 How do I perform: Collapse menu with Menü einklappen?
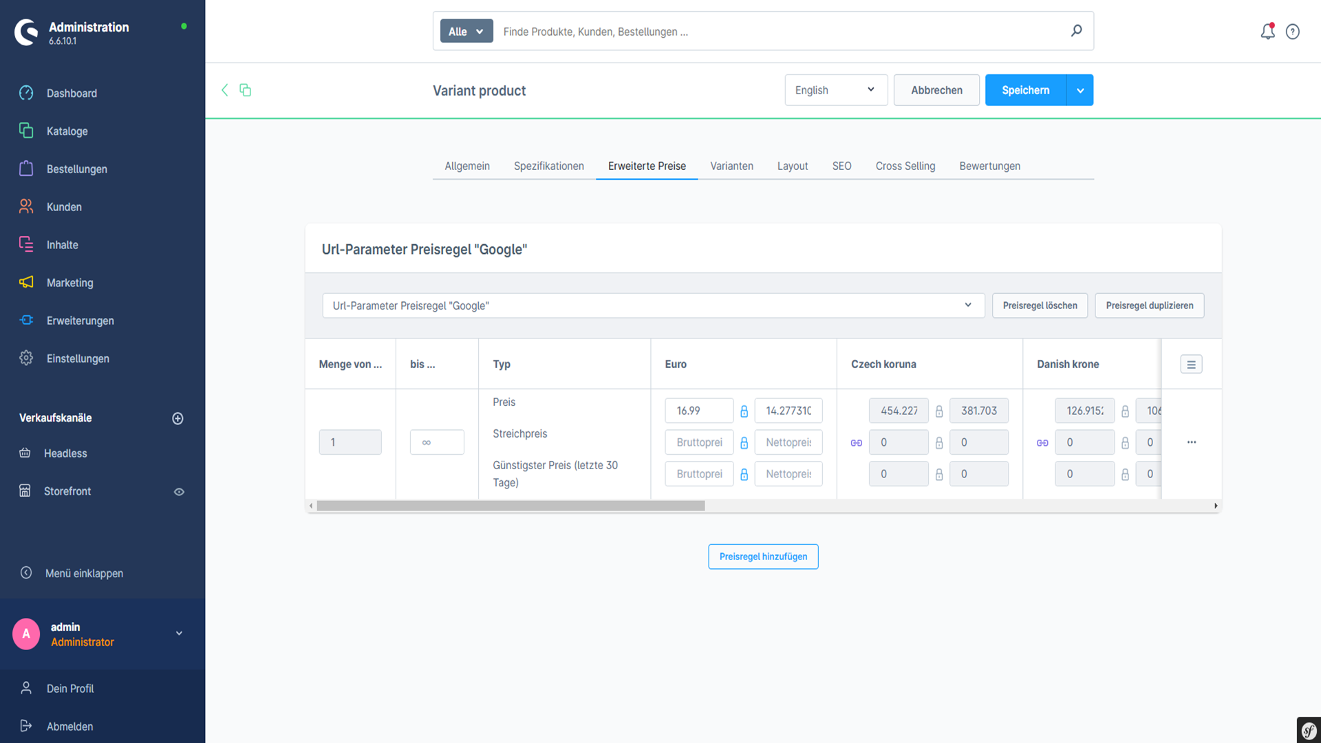pyautogui.click(x=84, y=573)
